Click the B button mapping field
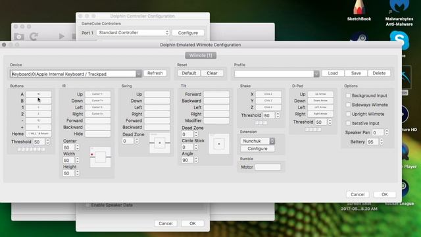421x237 pixels. pos(38,101)
